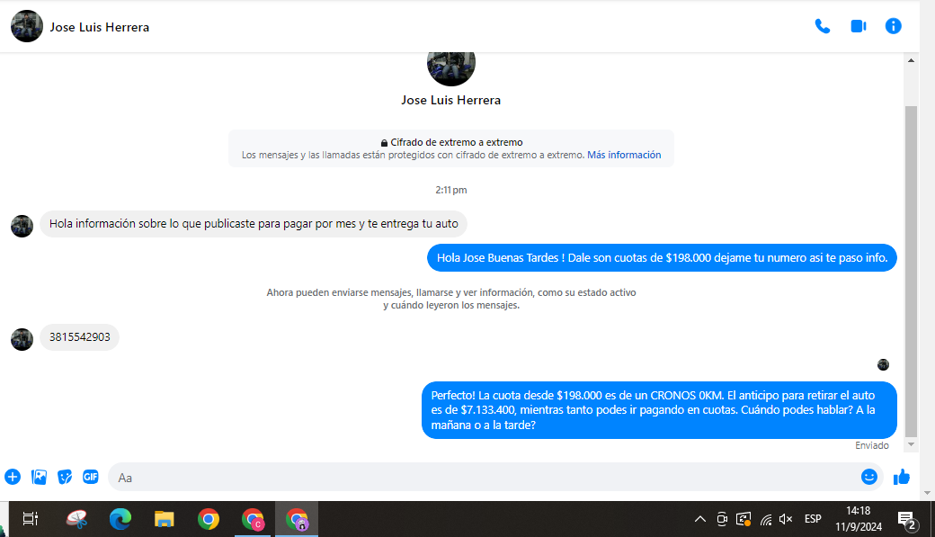Open header profile picture of Jose Luis Herrera
Image resolution: width=935 pixels, height=537 pixels.
tap(27, 26)
